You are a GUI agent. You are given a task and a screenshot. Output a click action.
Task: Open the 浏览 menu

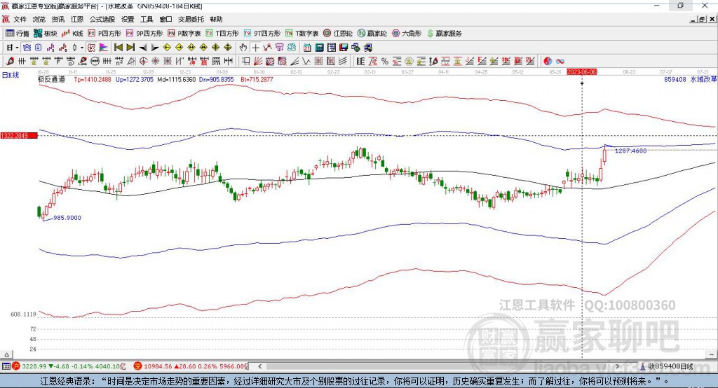coord(39,19)
